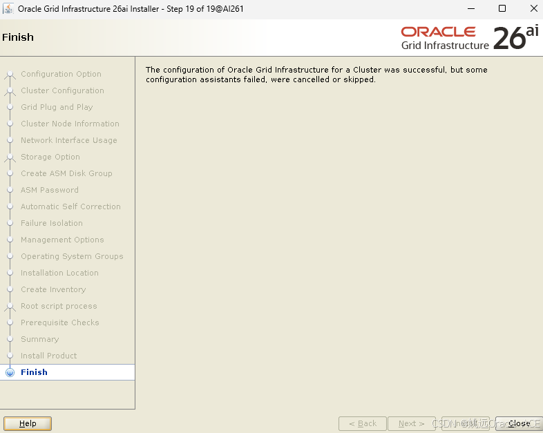Click the Root script process node icon
Screen dimensions: 543x433
tap(10, 307)
